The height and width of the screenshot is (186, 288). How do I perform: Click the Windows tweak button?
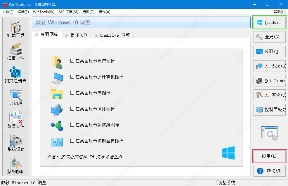pos(269,22)
